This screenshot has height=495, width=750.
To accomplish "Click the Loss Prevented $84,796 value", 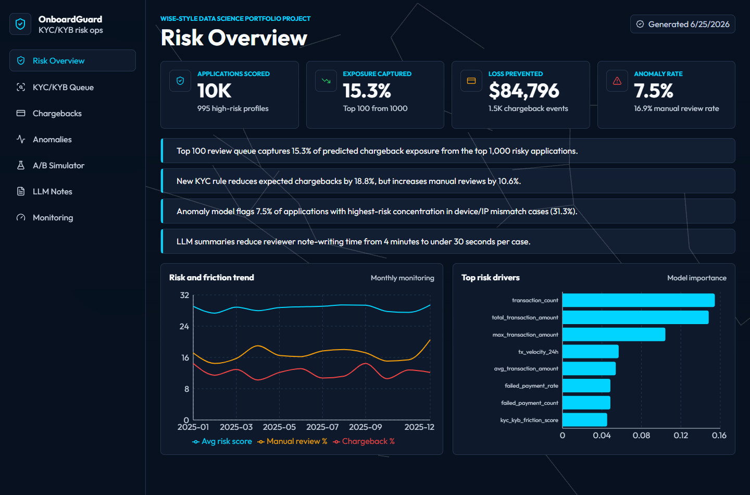I will coord(524,91).
